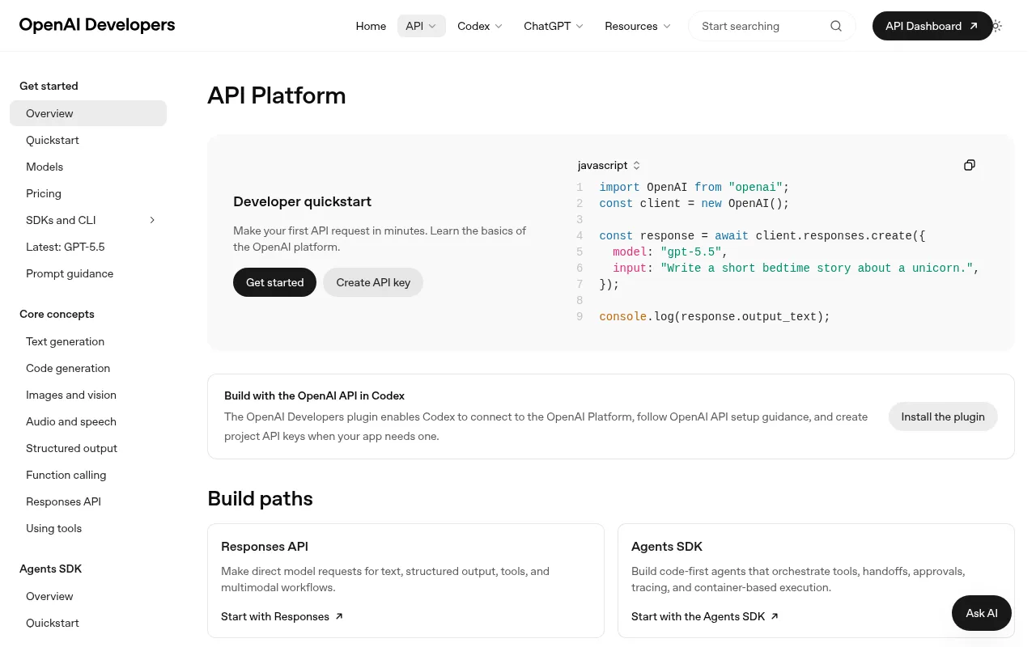
Task: Click the Core concepts section label
Action: coord(57,314)
